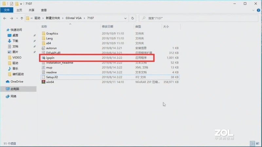
Task: Select the readme text file icon
Action: point(43,72)
